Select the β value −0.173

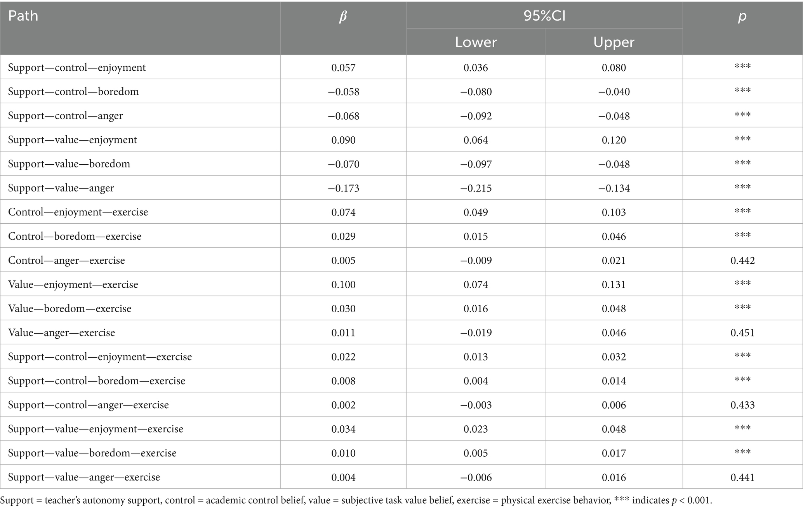point(343,188)
